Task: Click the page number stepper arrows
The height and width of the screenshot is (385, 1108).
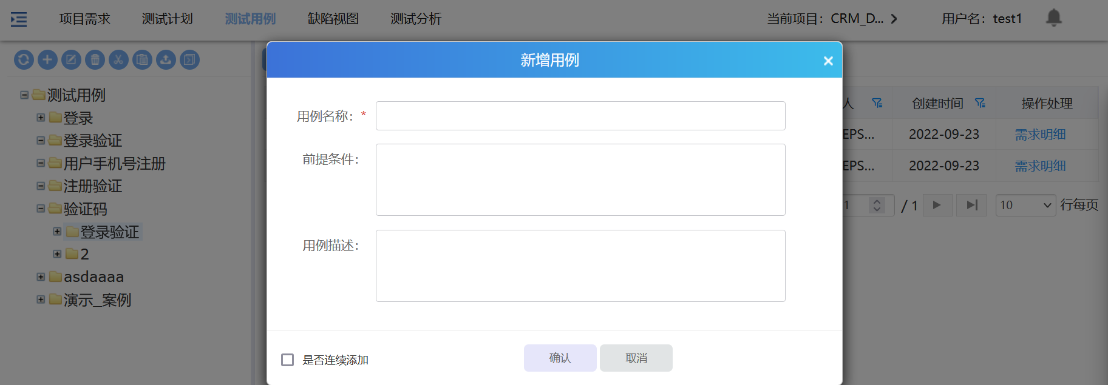Action: (x=877, y=205)
